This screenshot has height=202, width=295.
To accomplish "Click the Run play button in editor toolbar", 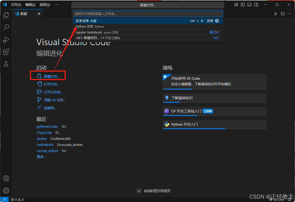I will pyautogui.click(x=276, y=14).
